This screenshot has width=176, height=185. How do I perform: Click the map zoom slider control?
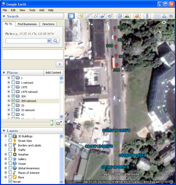[164, 84]
